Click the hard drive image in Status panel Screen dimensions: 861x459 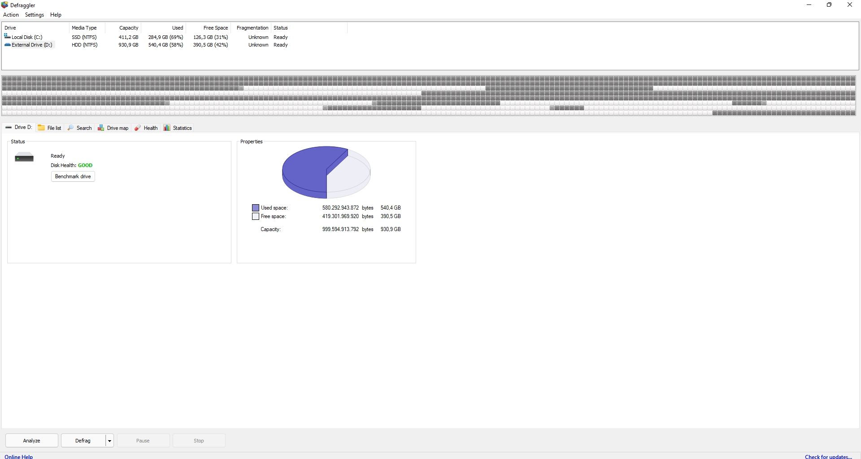(24, 157)
